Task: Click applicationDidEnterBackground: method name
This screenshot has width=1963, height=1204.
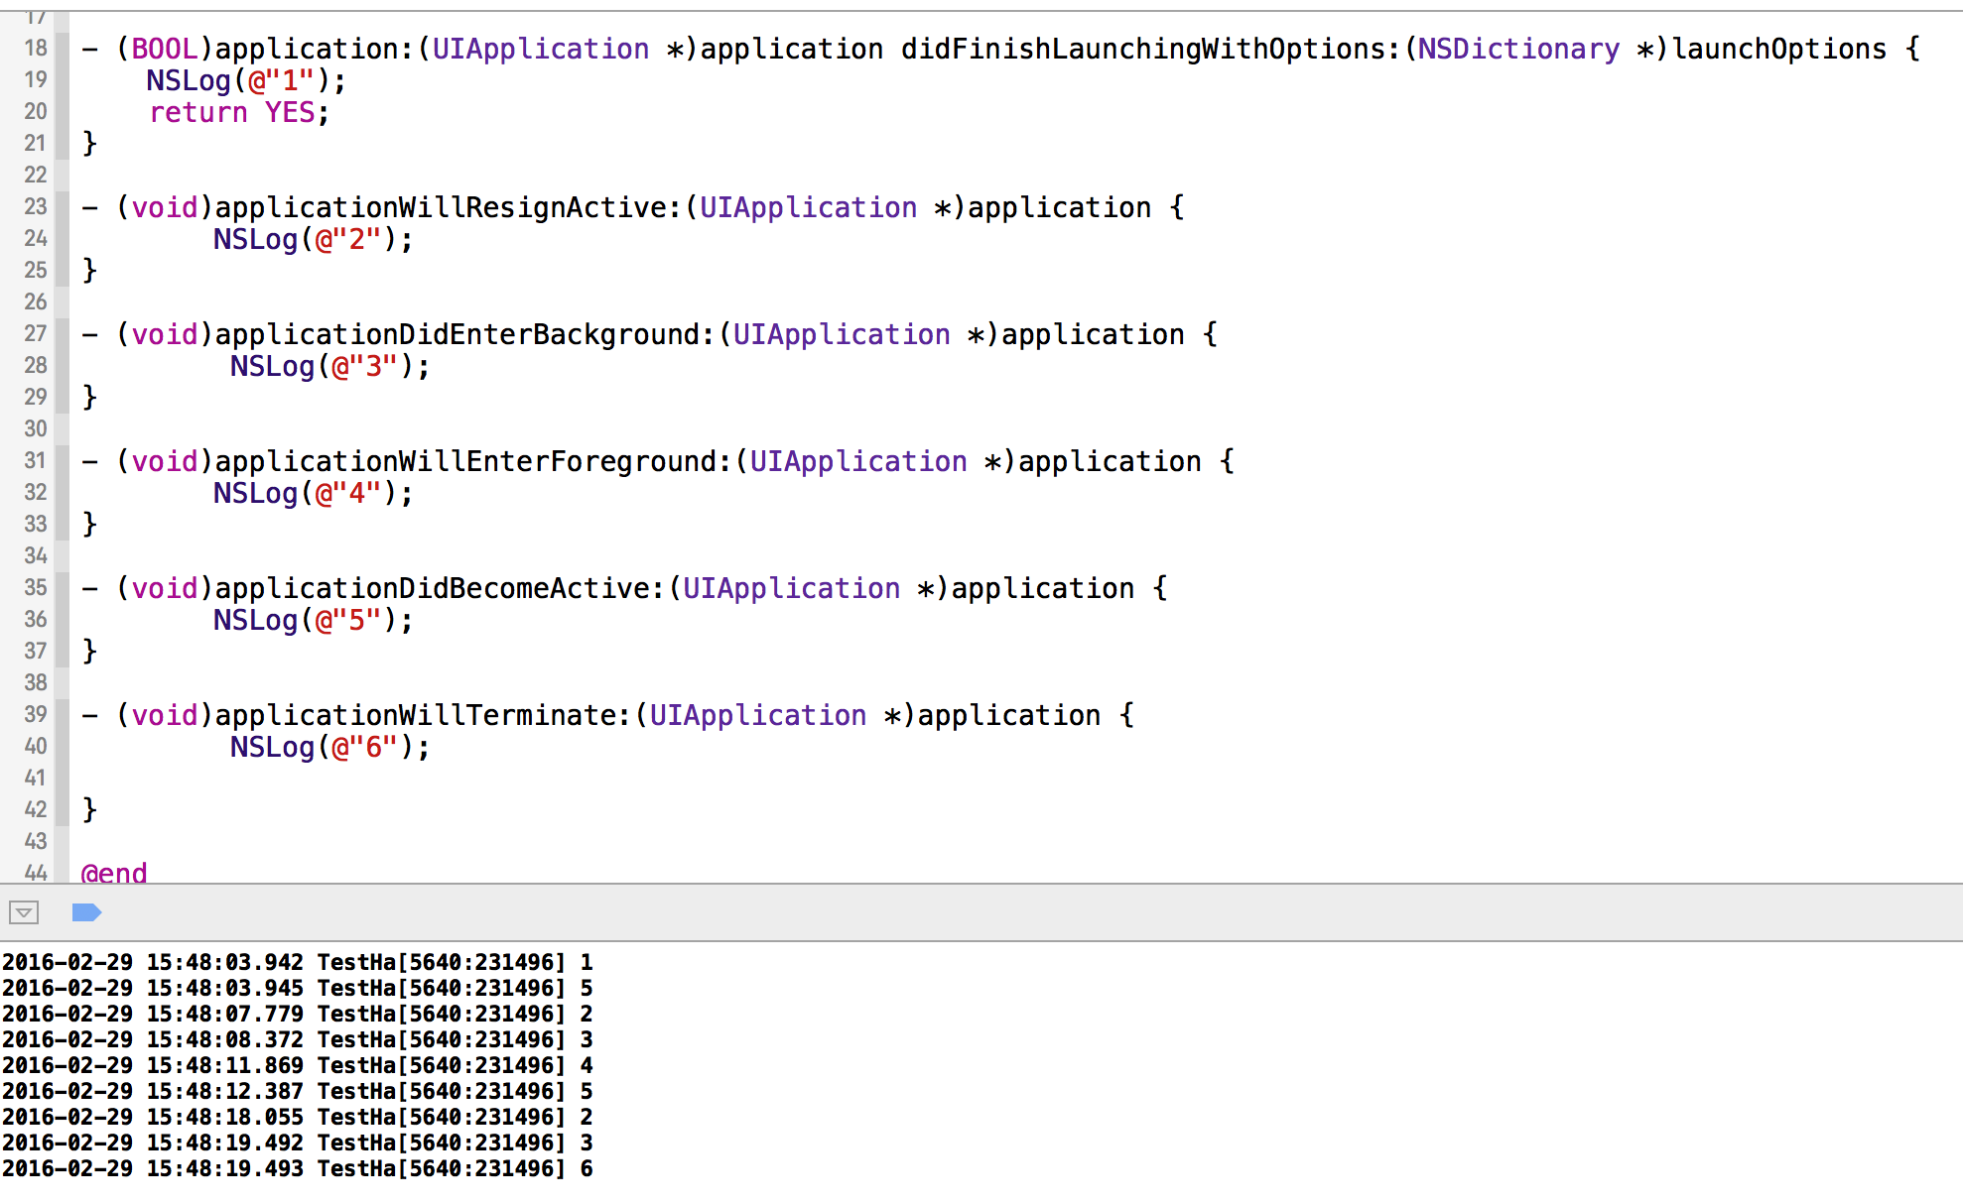Action: click(465, 334)
